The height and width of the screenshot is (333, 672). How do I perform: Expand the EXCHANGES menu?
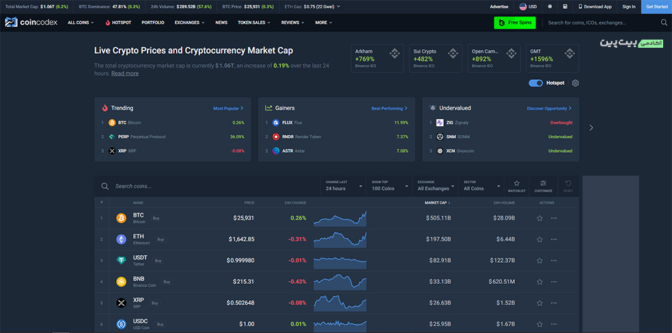coord(189,23)
